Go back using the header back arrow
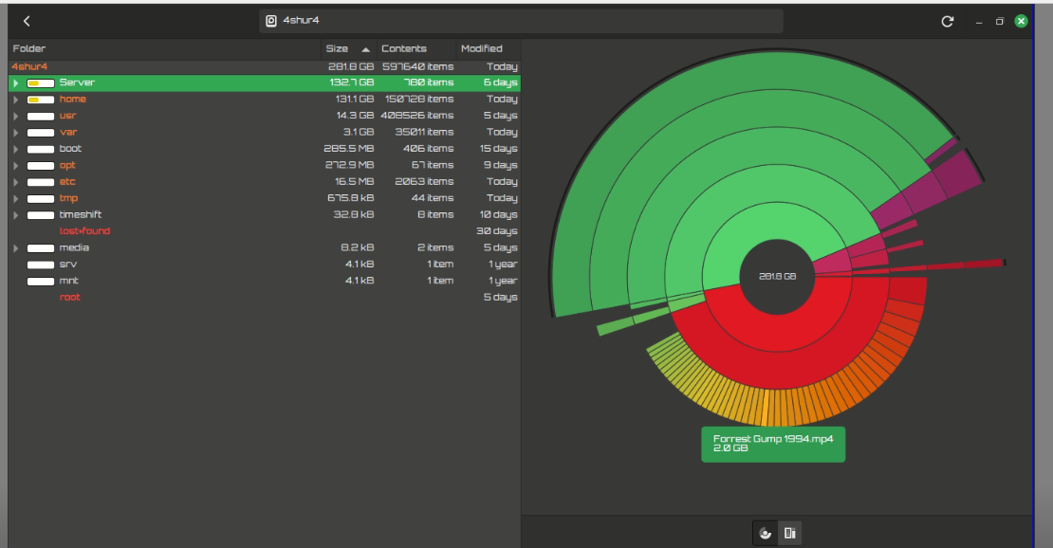This screenshot has height=548, width=1053. (x=27, y=22)
